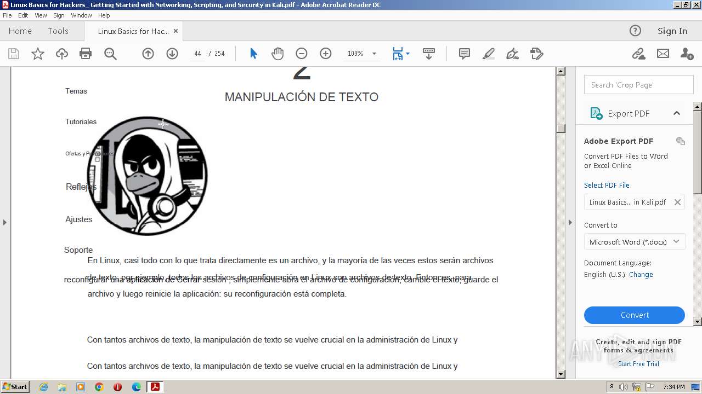
Task: Share with others person icon
Action: (x=687, y=54)
